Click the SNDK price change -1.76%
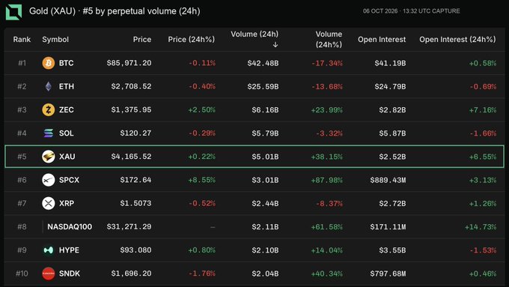Image resolution: width=509 pixels, height=287 pixels. 202,274
